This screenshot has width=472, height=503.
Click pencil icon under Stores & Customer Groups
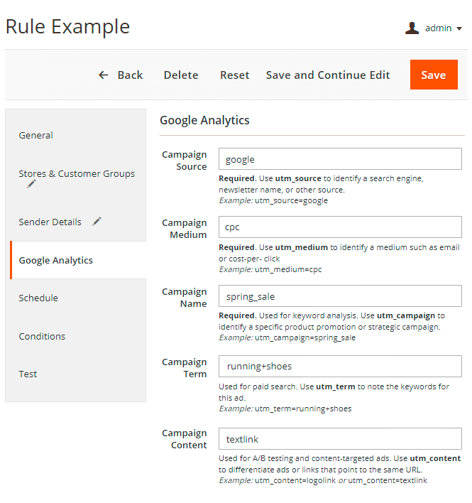(31, 184)
